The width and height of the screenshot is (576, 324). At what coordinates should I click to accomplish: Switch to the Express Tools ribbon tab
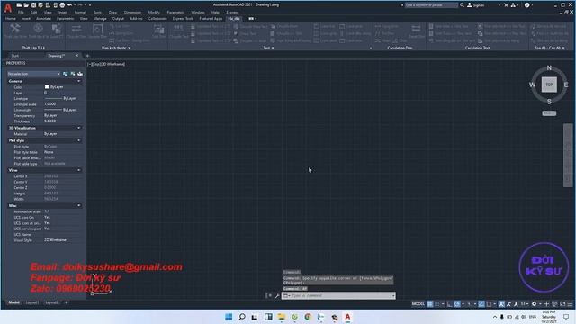point(183,18)
